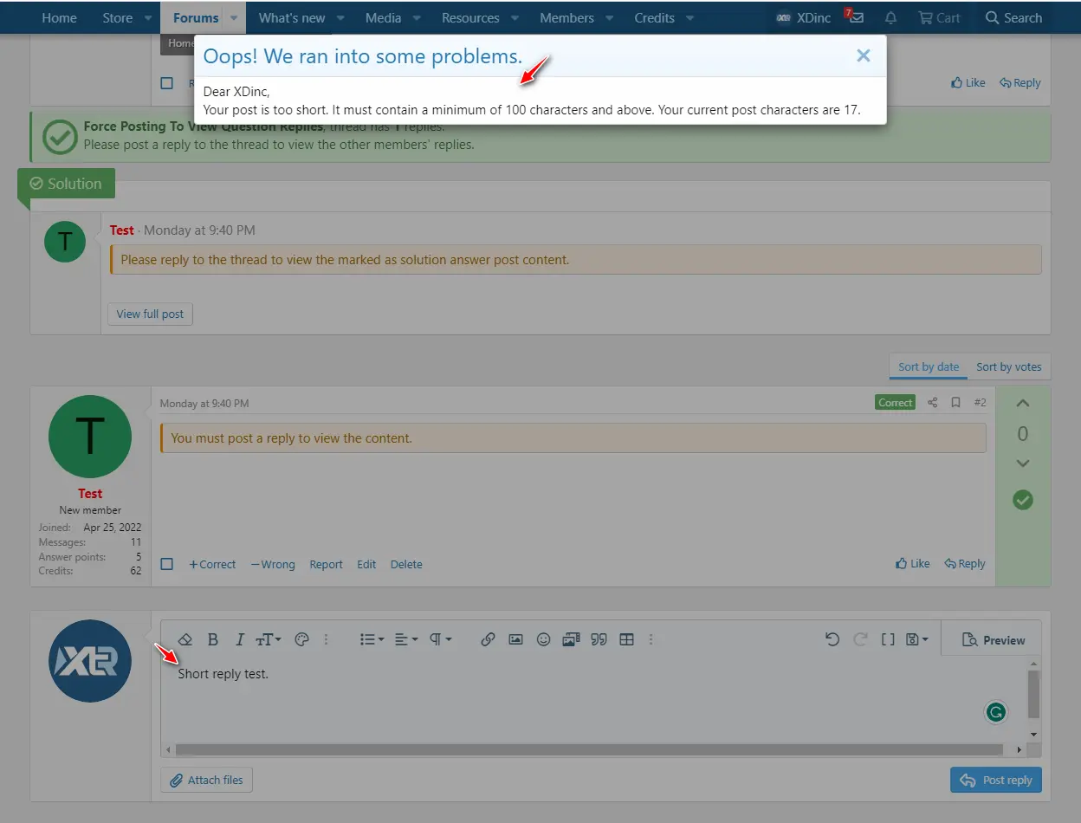
Task: Toggle BB code mode brackets icon
Action: coord(888,639)
